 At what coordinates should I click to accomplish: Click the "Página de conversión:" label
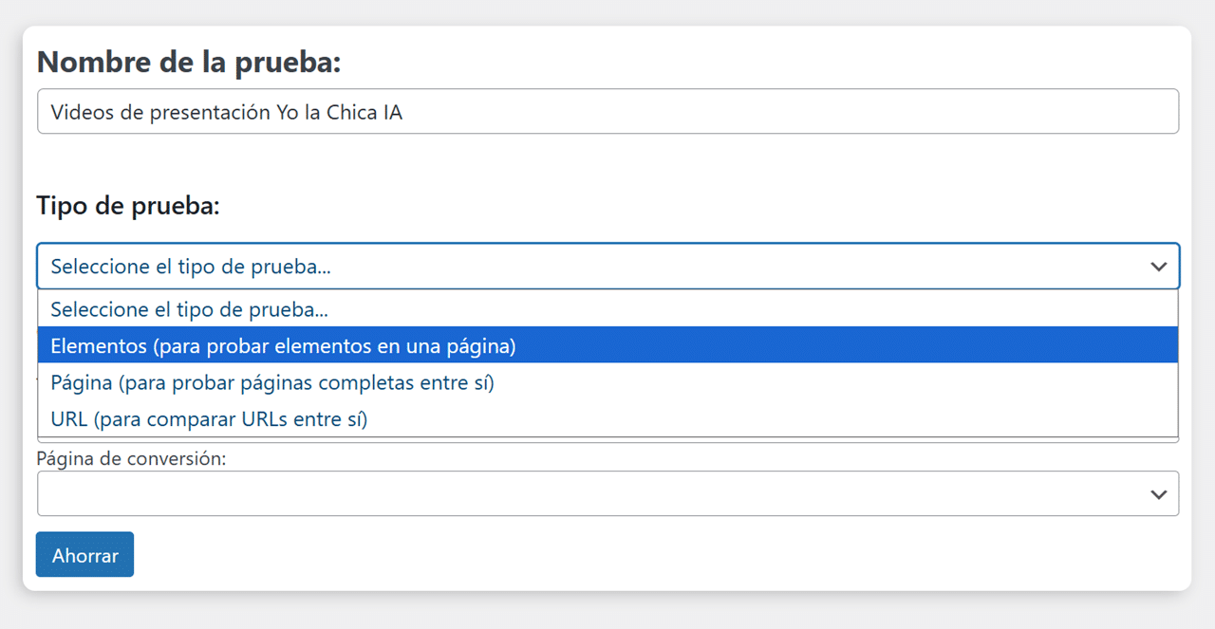coord(131,459)
